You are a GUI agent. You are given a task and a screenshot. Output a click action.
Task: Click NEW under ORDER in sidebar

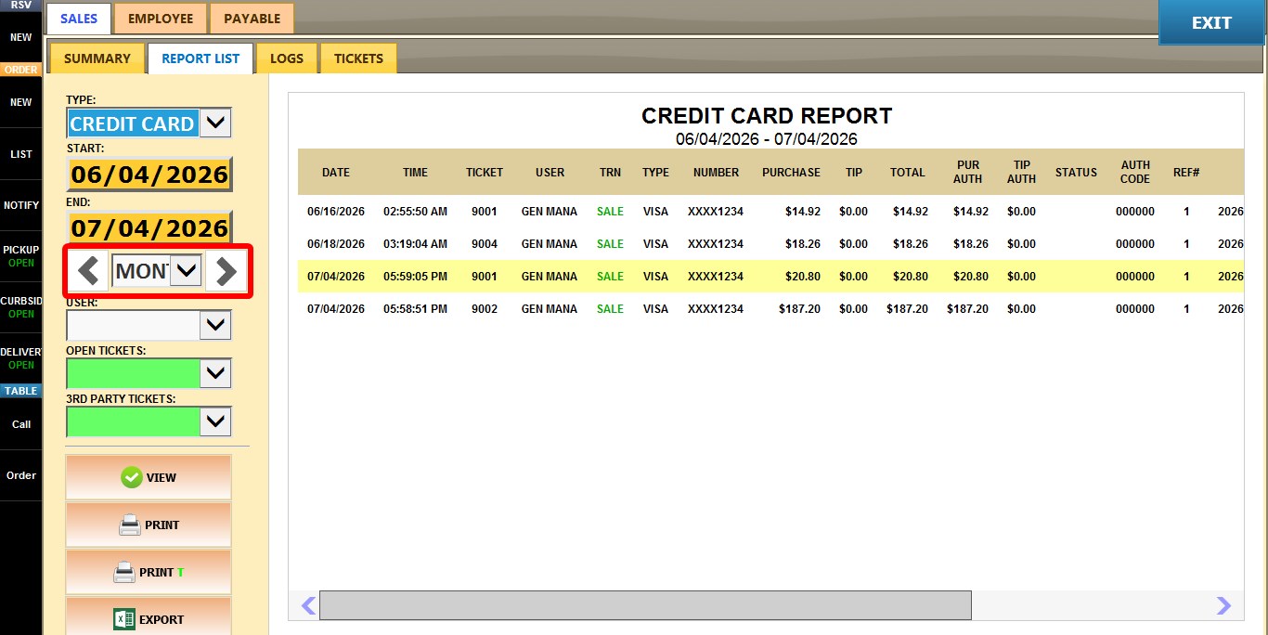(20, 102)
